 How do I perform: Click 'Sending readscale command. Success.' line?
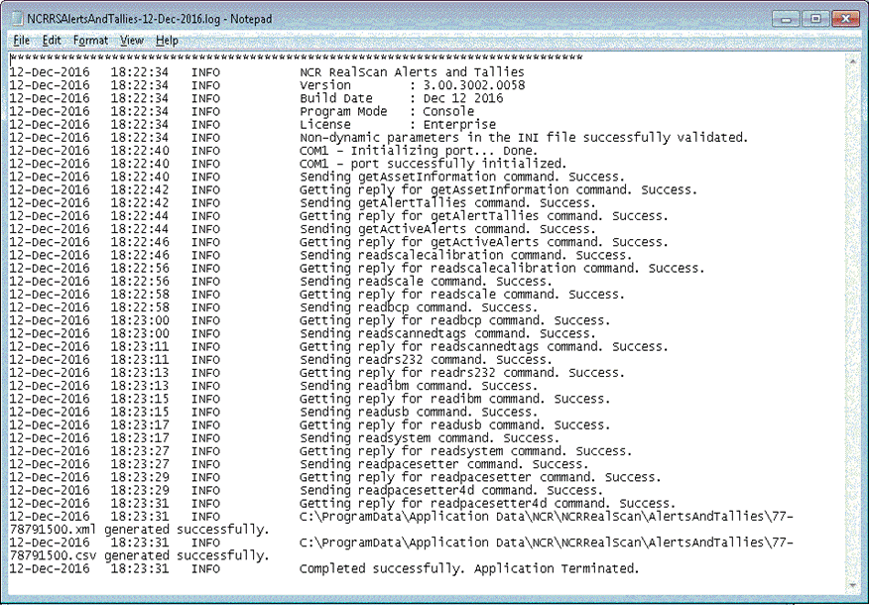[x=426, y=282]
